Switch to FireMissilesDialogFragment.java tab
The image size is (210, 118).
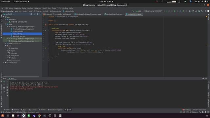point(89,14)
